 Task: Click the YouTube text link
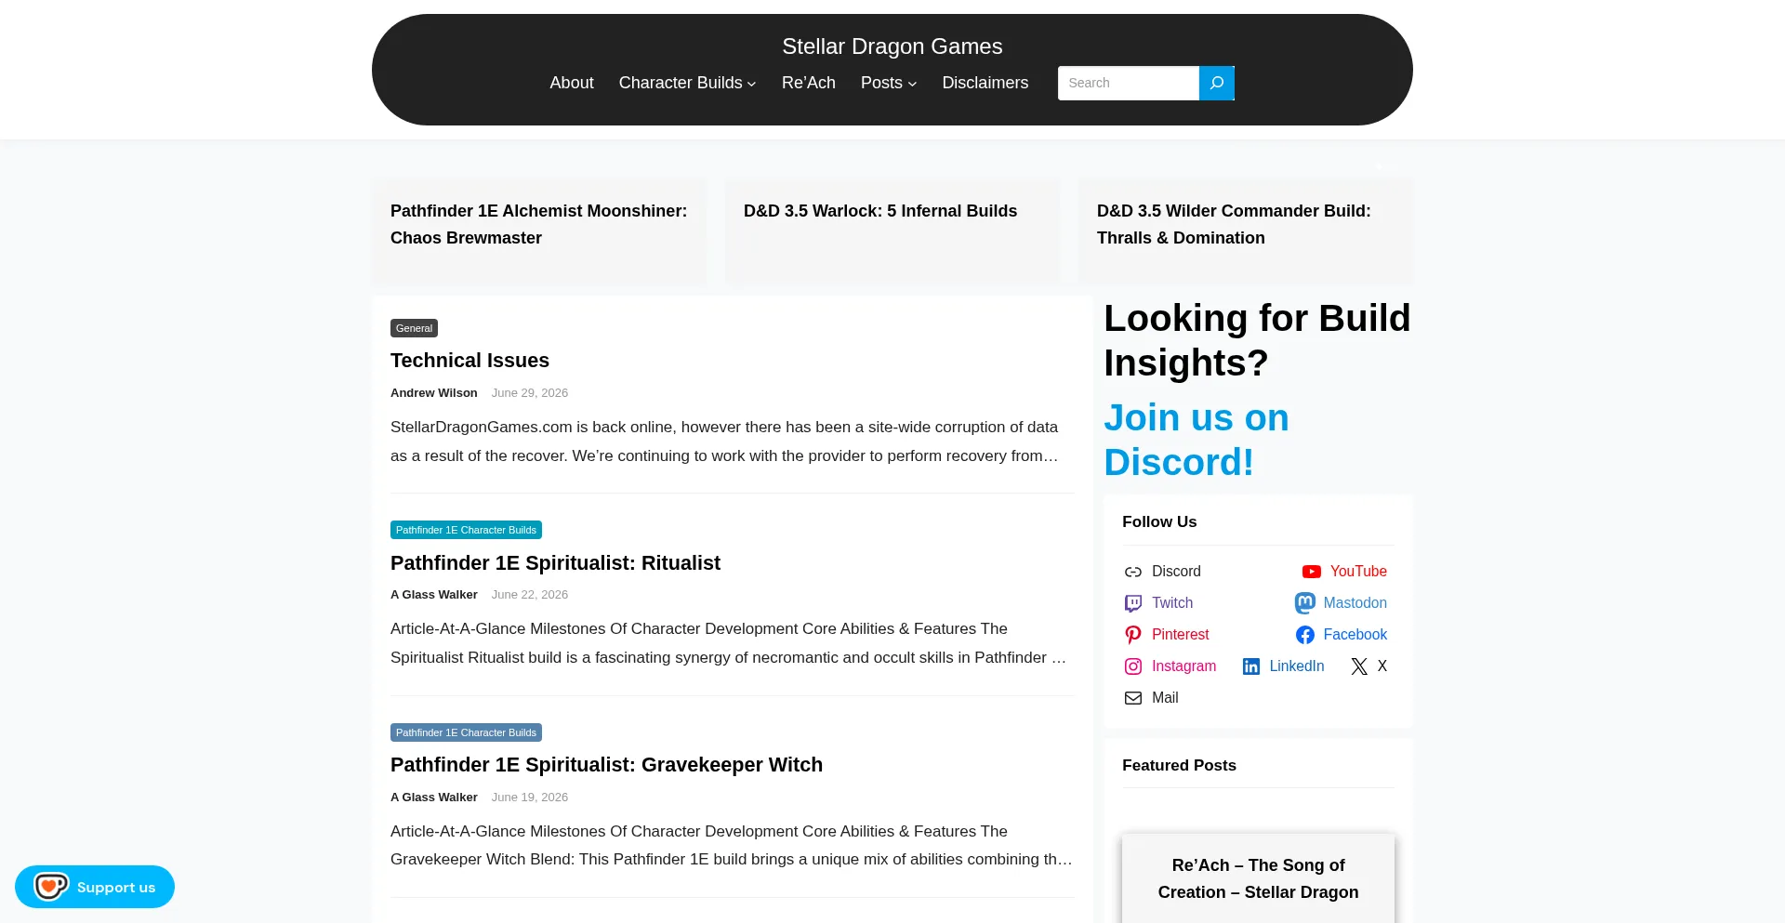(x=1358, y=572)
